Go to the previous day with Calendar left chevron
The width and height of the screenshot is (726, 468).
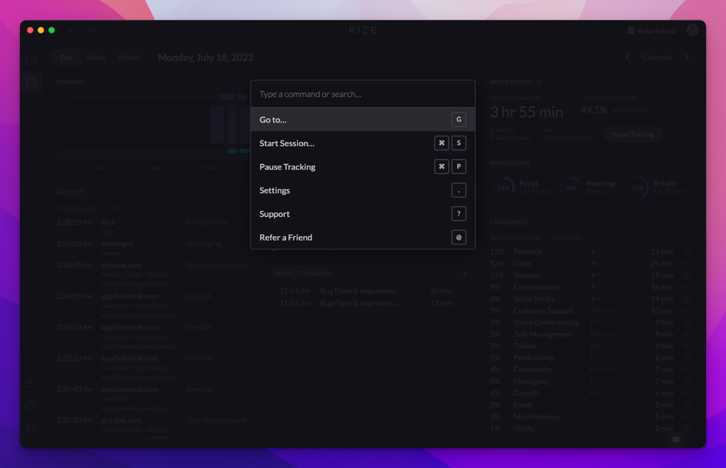point(627,58)
